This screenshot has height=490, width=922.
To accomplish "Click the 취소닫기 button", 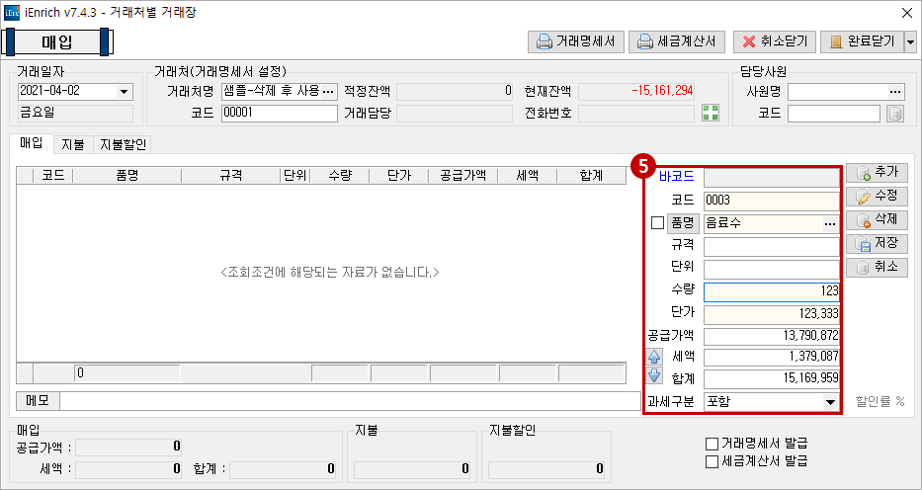I will (775, 41).
